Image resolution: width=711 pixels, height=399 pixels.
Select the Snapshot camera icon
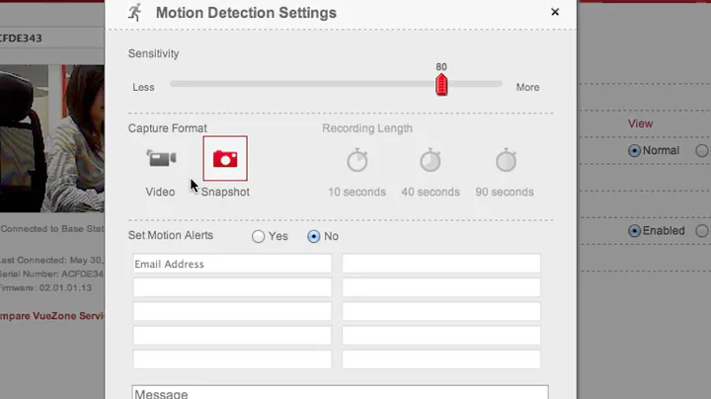click(x=225, y=158)
